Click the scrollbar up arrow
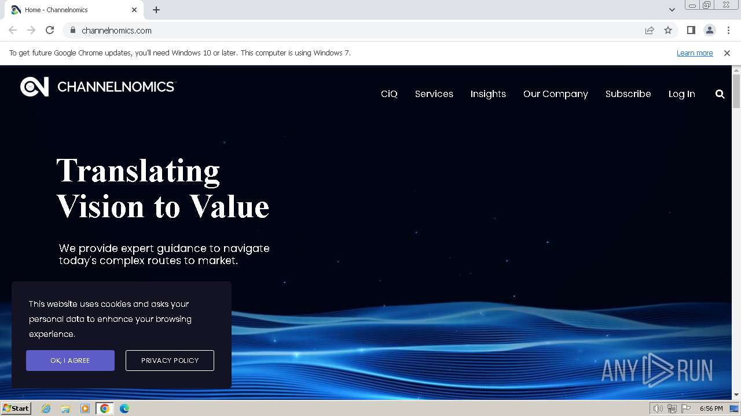The image size is (741, 416). [736, 70]
